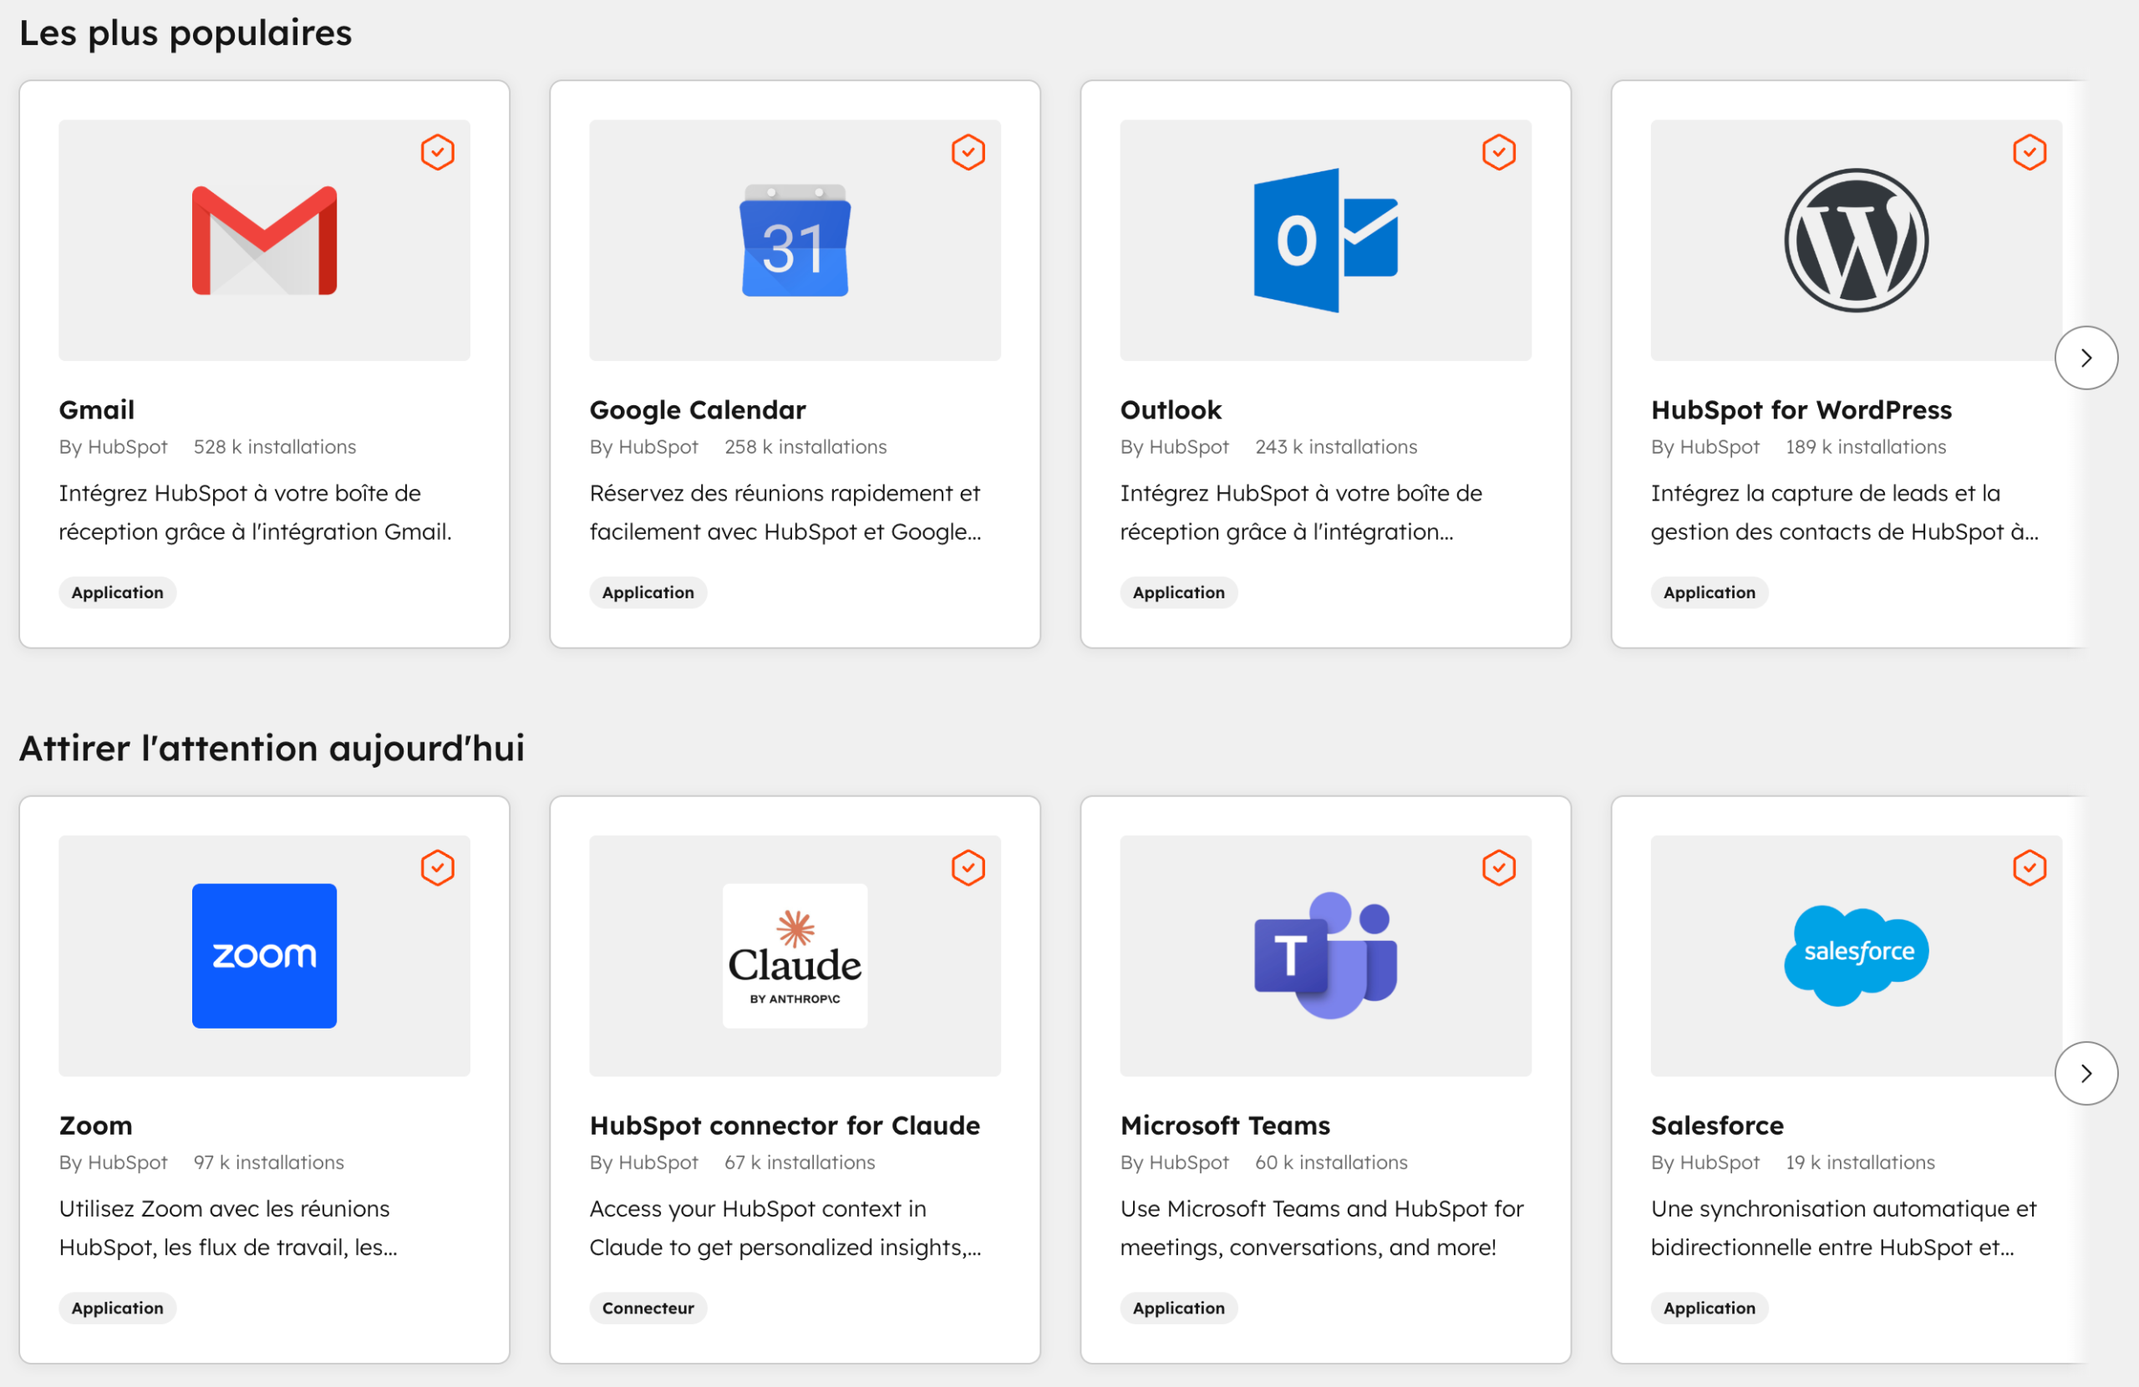
Task: Click Application tag on Google Calendar card
Action: click(648, 592)
